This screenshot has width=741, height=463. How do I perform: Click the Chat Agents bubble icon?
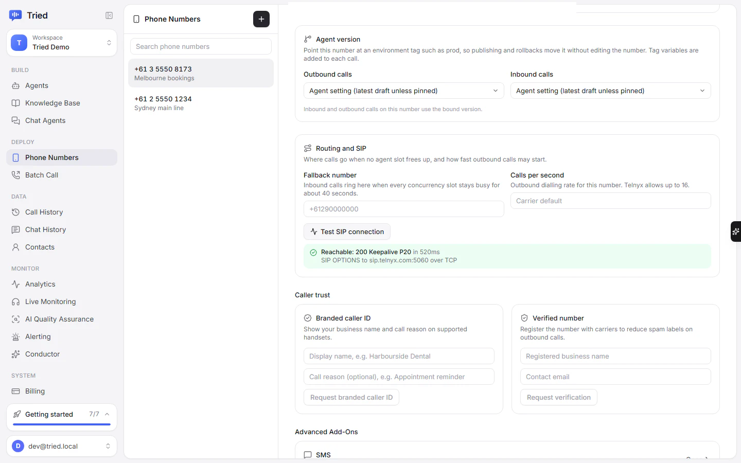[16, 120]
